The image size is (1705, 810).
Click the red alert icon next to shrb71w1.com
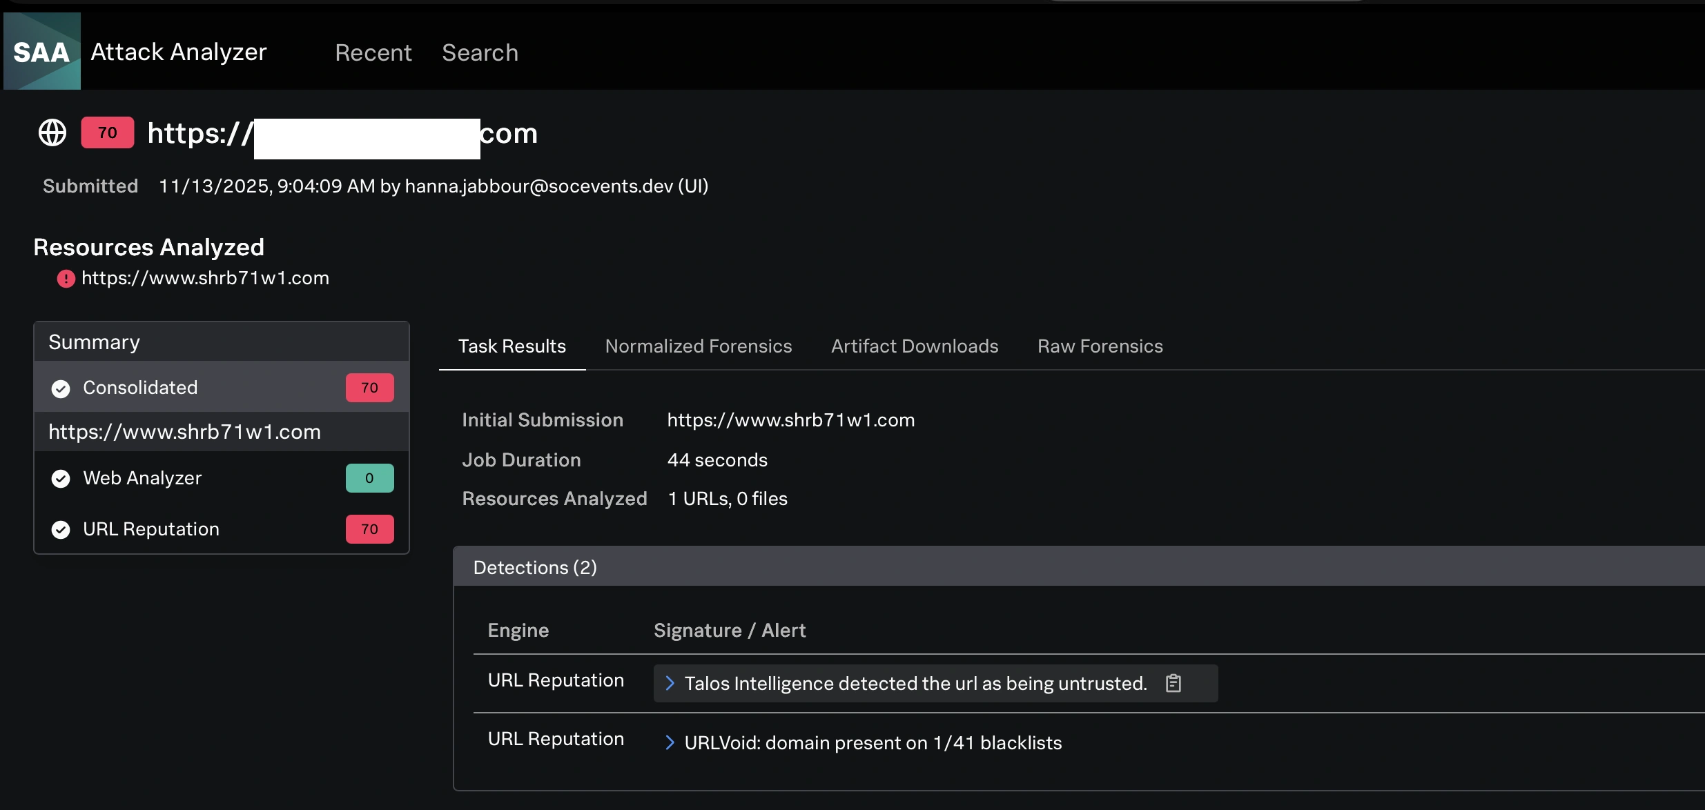tap(66, 279)
